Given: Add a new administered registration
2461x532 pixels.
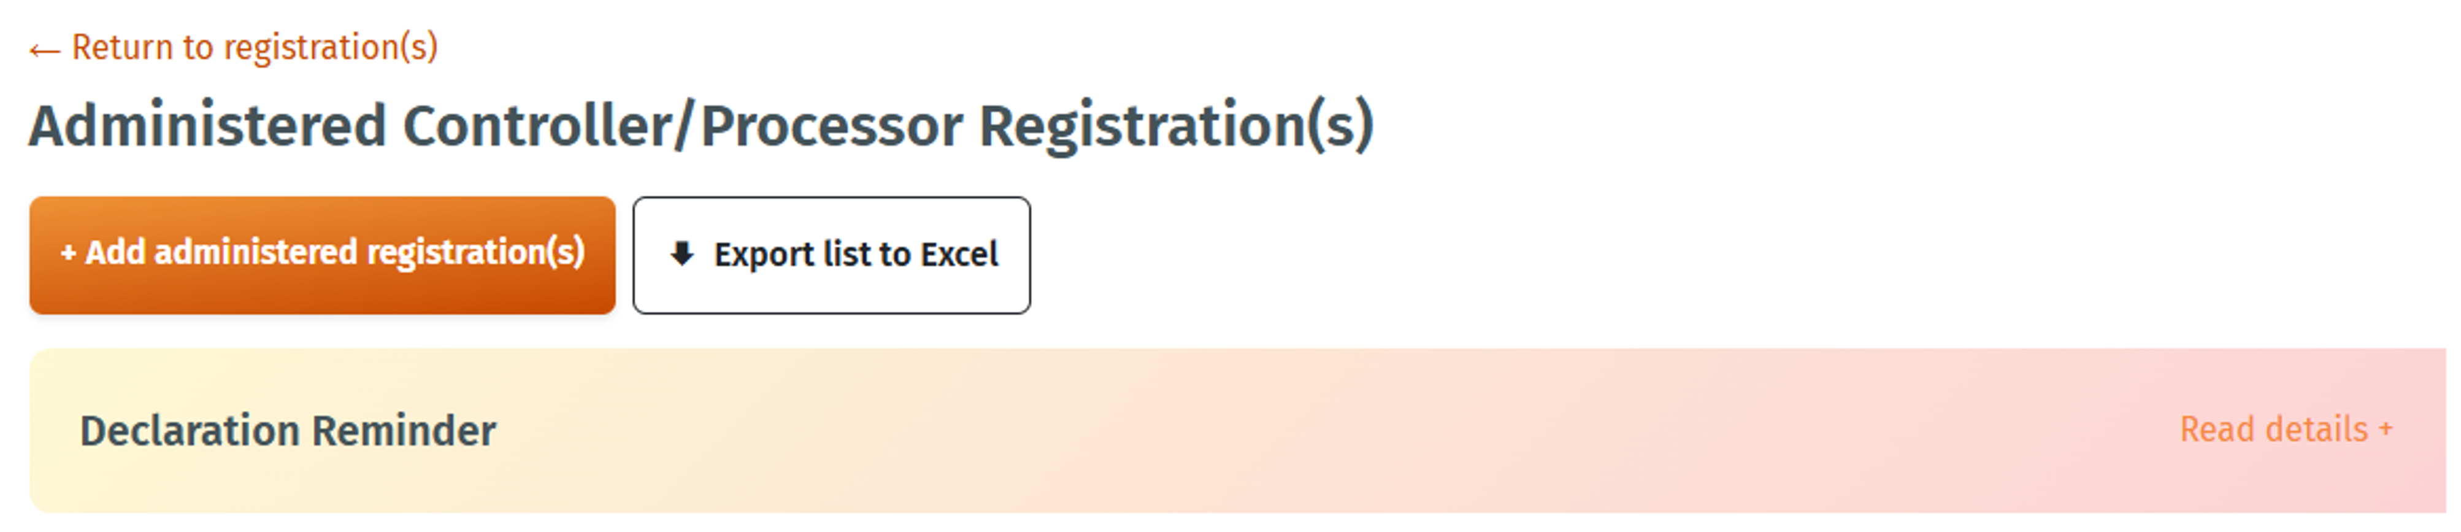Looking at the screenshot, I should (x=322, y=255).
